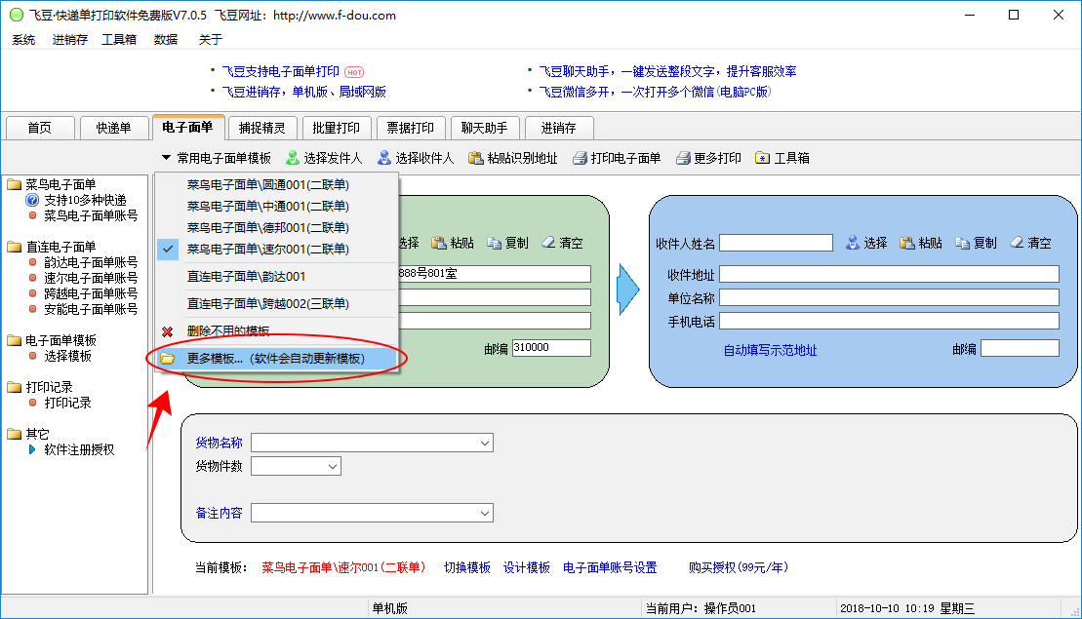Click the 直连电子面单 folder icon
The width and height of the screenshot is (1082, 619).
14,246
